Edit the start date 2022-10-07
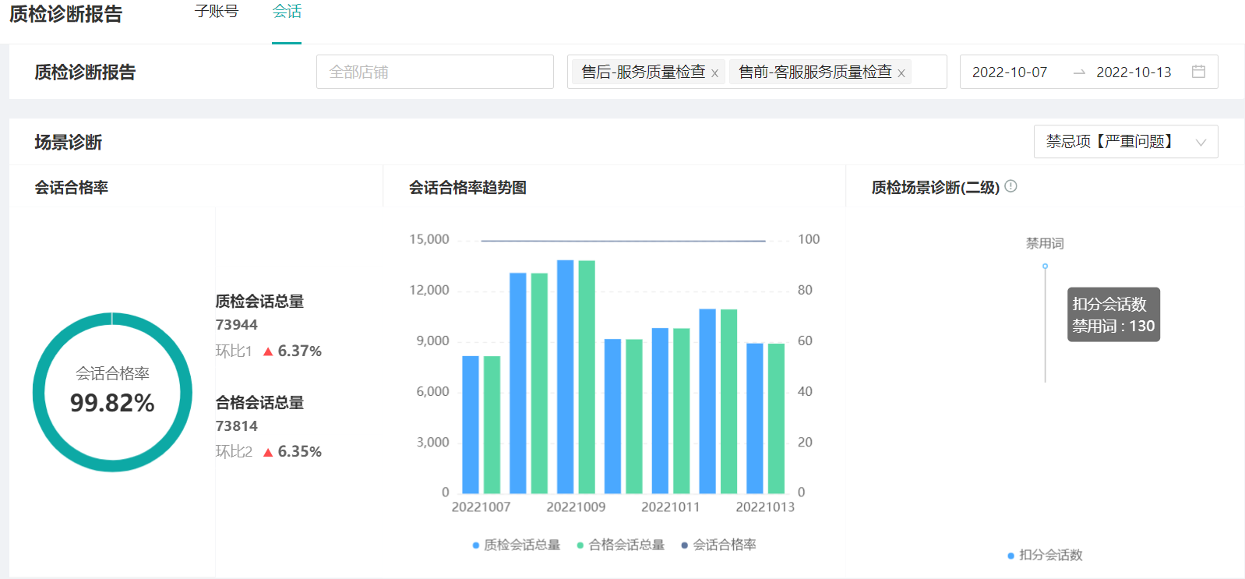This screenshot has width=1245, height=579. (x=1010, y=72)
